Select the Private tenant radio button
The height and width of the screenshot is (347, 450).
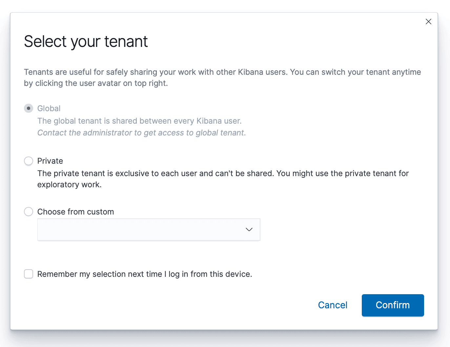[x=29, y=161]
